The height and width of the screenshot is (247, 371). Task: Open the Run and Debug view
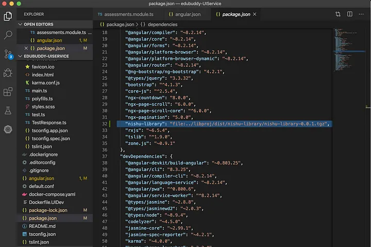coord(8,73)
